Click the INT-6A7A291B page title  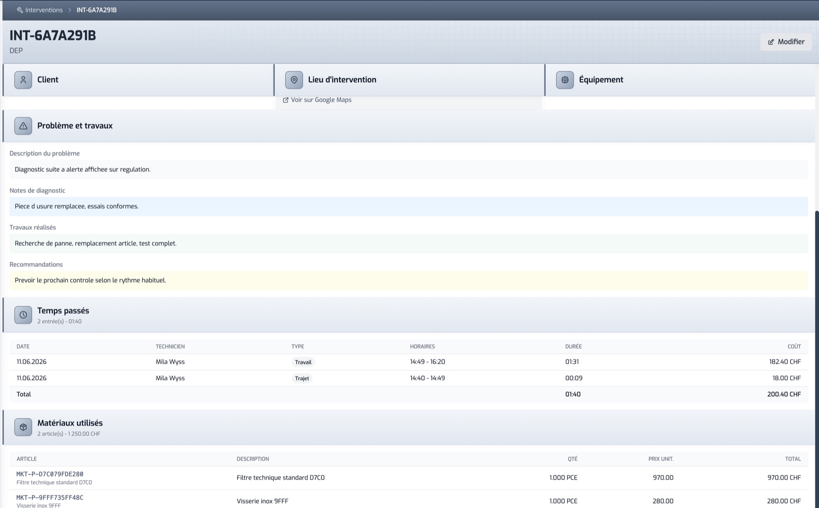tap(53, 36)
